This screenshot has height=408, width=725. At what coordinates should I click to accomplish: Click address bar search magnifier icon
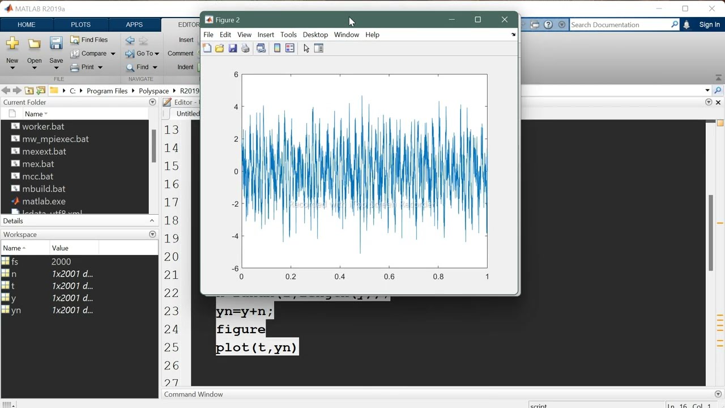pyautogui.click(x=718, y=91)
